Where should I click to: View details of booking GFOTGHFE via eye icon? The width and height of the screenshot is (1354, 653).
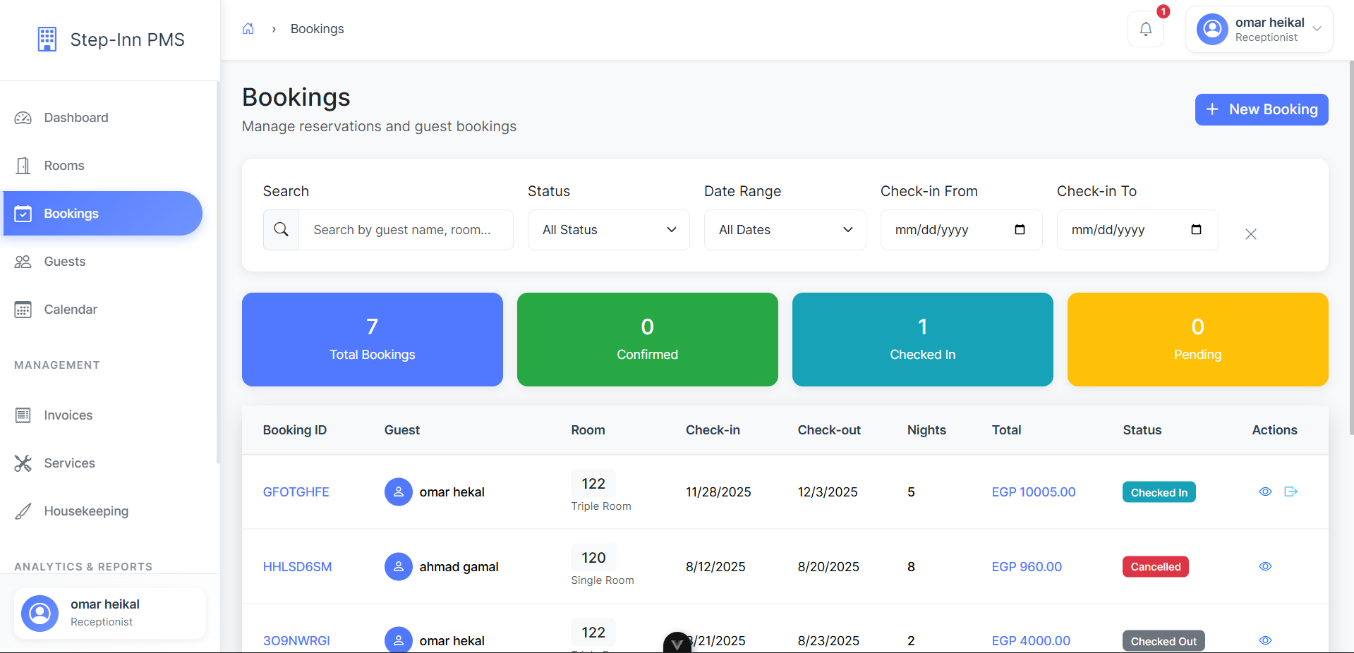pyautogui.click(x=1265, y=492)
